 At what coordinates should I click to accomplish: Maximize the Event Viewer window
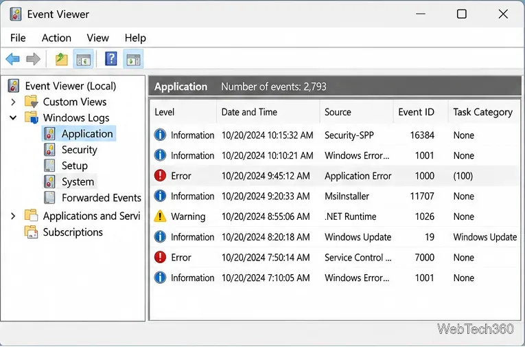tap(462, 14)
